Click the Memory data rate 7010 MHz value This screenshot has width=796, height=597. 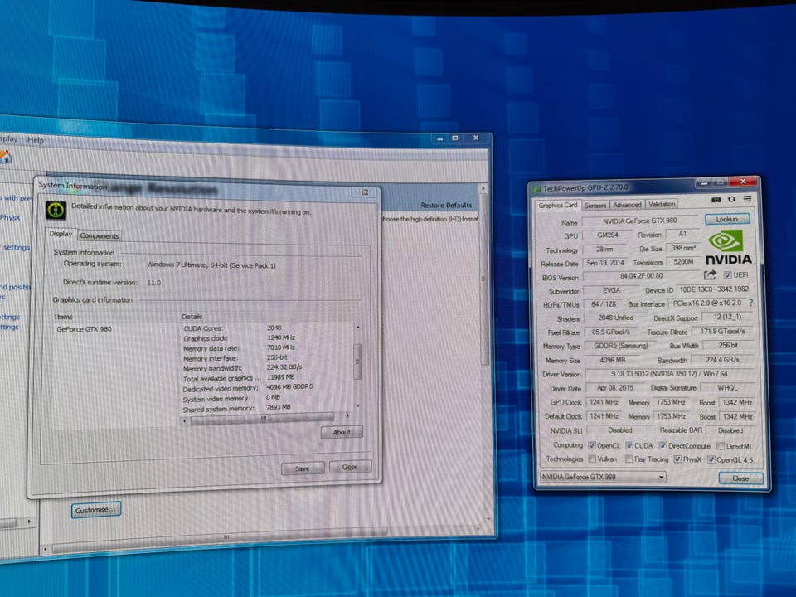[x=281, y=347]
